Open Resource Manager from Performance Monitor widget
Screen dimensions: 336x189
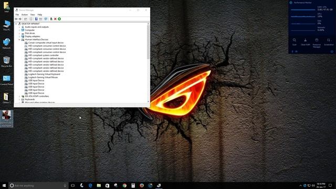pos(317,43)
